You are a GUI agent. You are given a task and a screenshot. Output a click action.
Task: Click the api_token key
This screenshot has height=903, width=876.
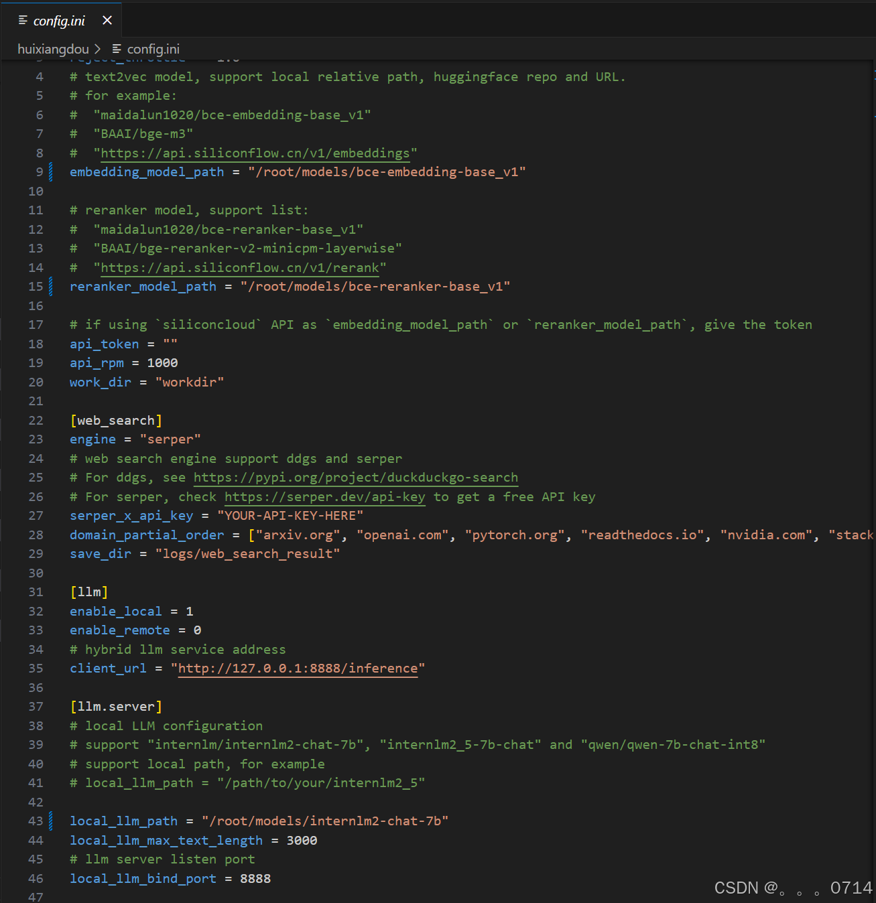click(105, 344)
